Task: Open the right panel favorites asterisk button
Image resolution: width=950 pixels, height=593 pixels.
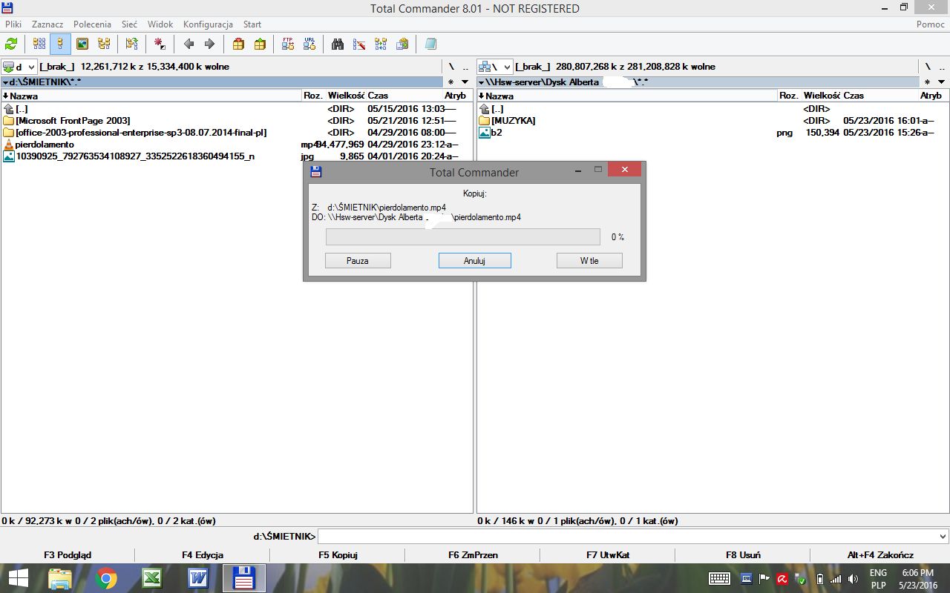Action: point(928,82)
